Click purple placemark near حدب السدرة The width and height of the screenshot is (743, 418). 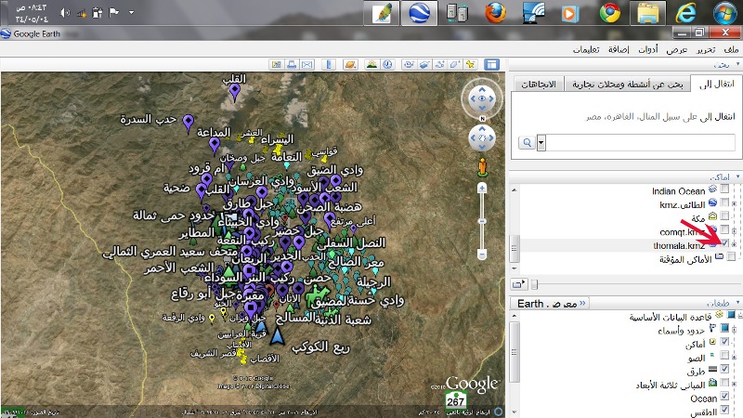(x=189, y=123)
